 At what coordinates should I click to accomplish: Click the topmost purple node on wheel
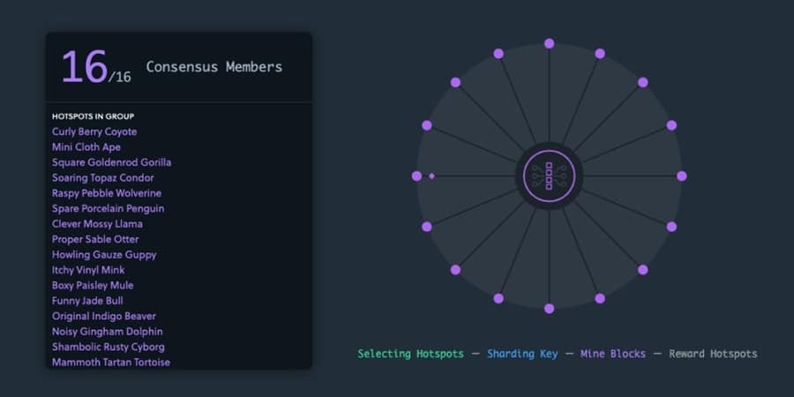pos(549,43)
